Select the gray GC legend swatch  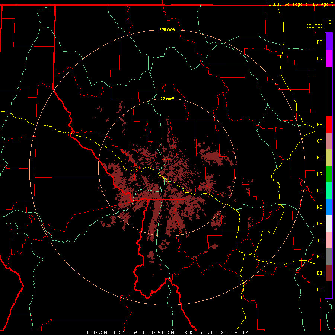point(329,256)
